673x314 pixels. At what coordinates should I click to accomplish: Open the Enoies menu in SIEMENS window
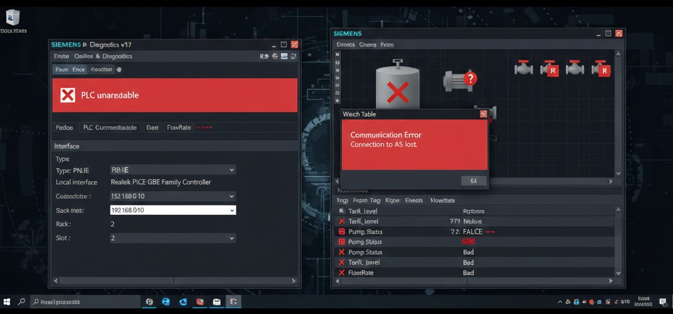346,45
